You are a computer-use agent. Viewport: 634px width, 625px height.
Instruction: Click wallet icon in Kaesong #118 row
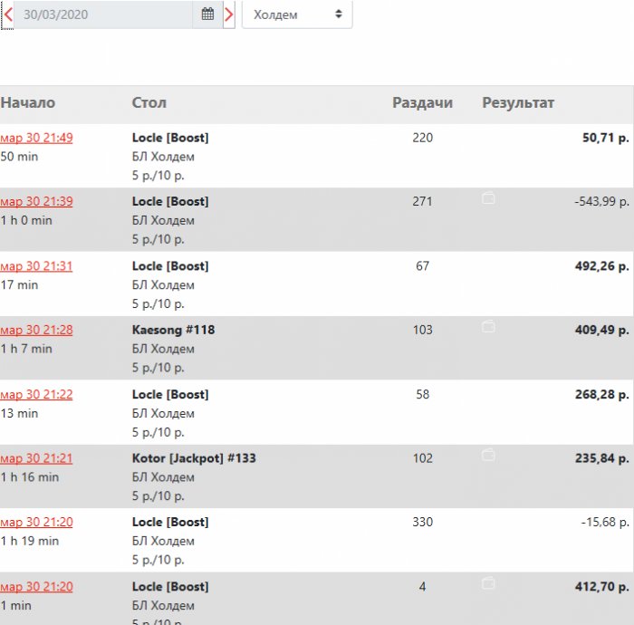pyautogui.click(x=488, y=326)
